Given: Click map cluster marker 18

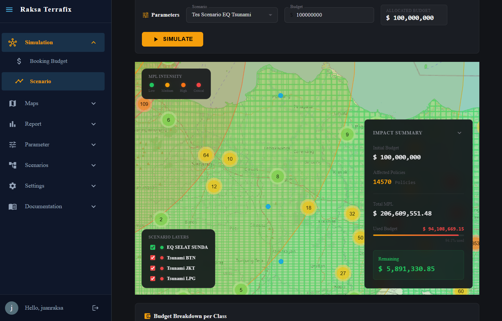Looking at the screenshot, I should (x=308, y=208).
